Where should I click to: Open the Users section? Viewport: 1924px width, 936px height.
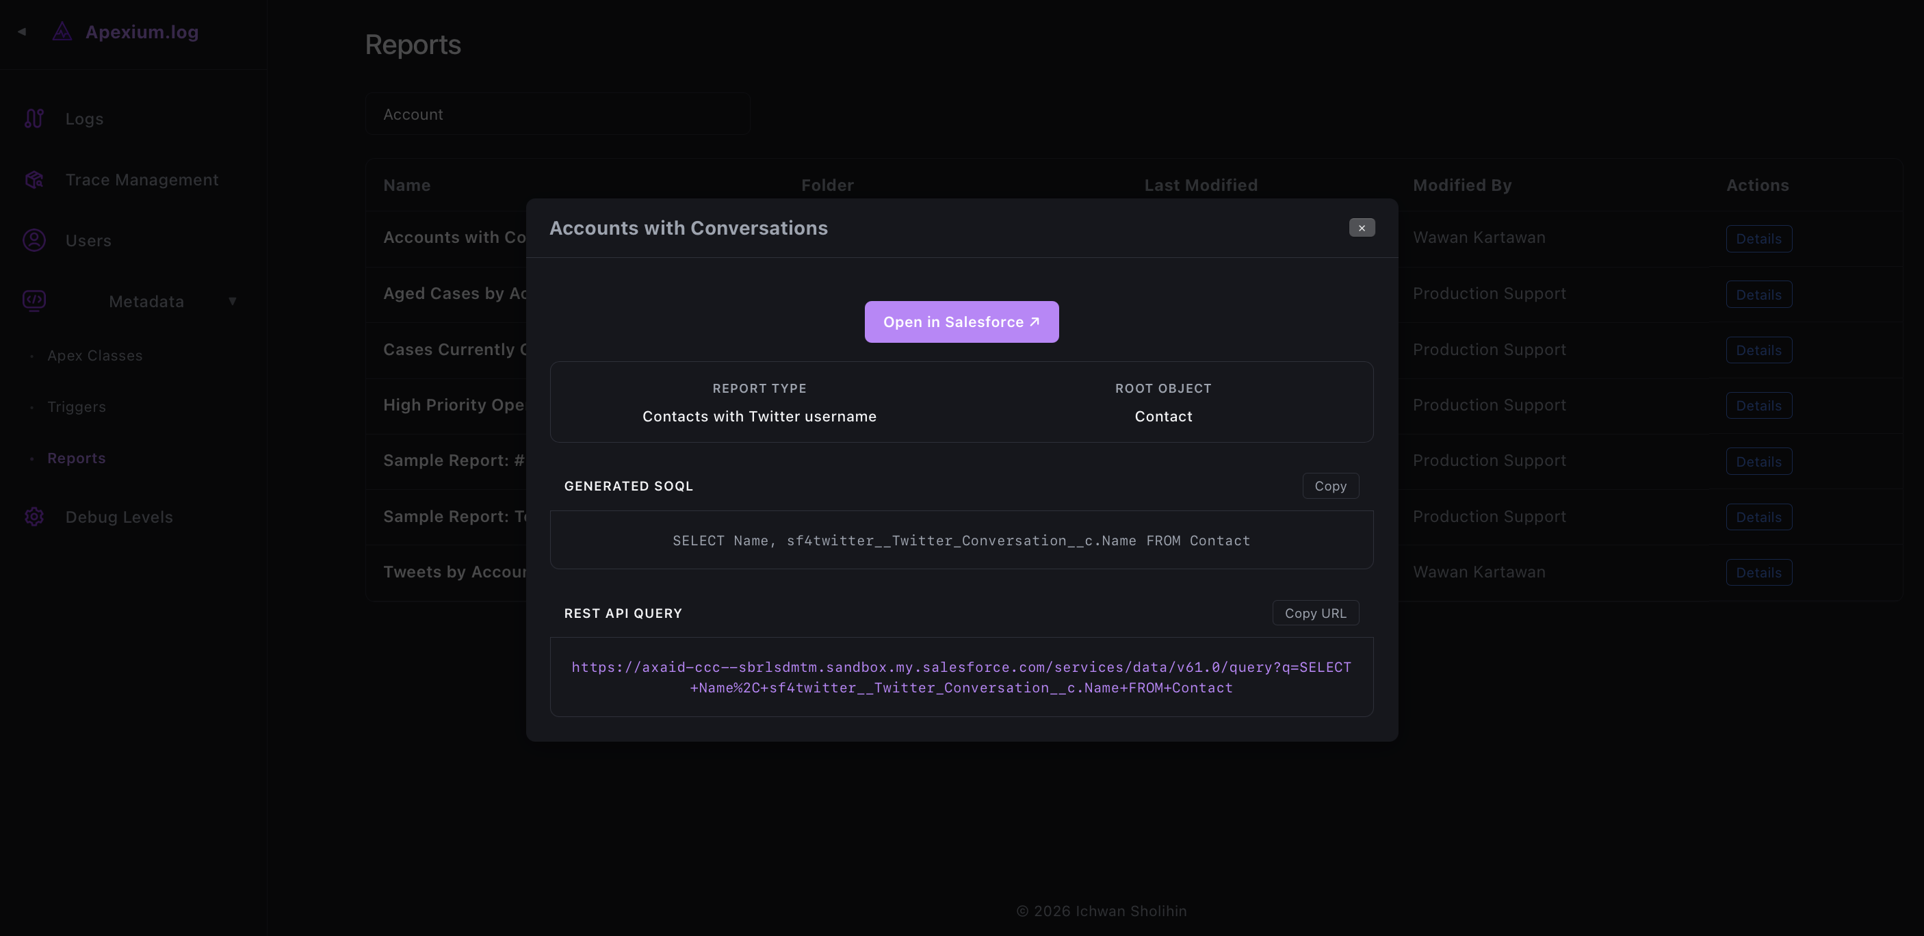88,241
